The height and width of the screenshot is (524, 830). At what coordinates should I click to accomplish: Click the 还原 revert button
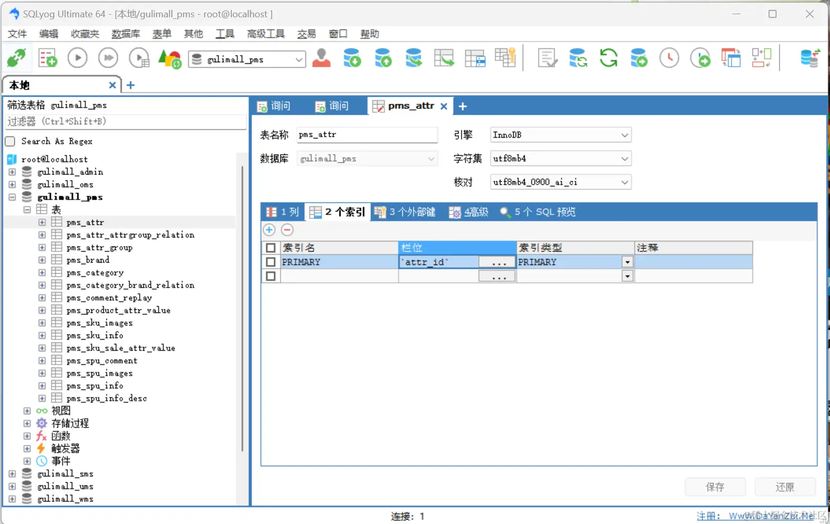coord(785,487)
